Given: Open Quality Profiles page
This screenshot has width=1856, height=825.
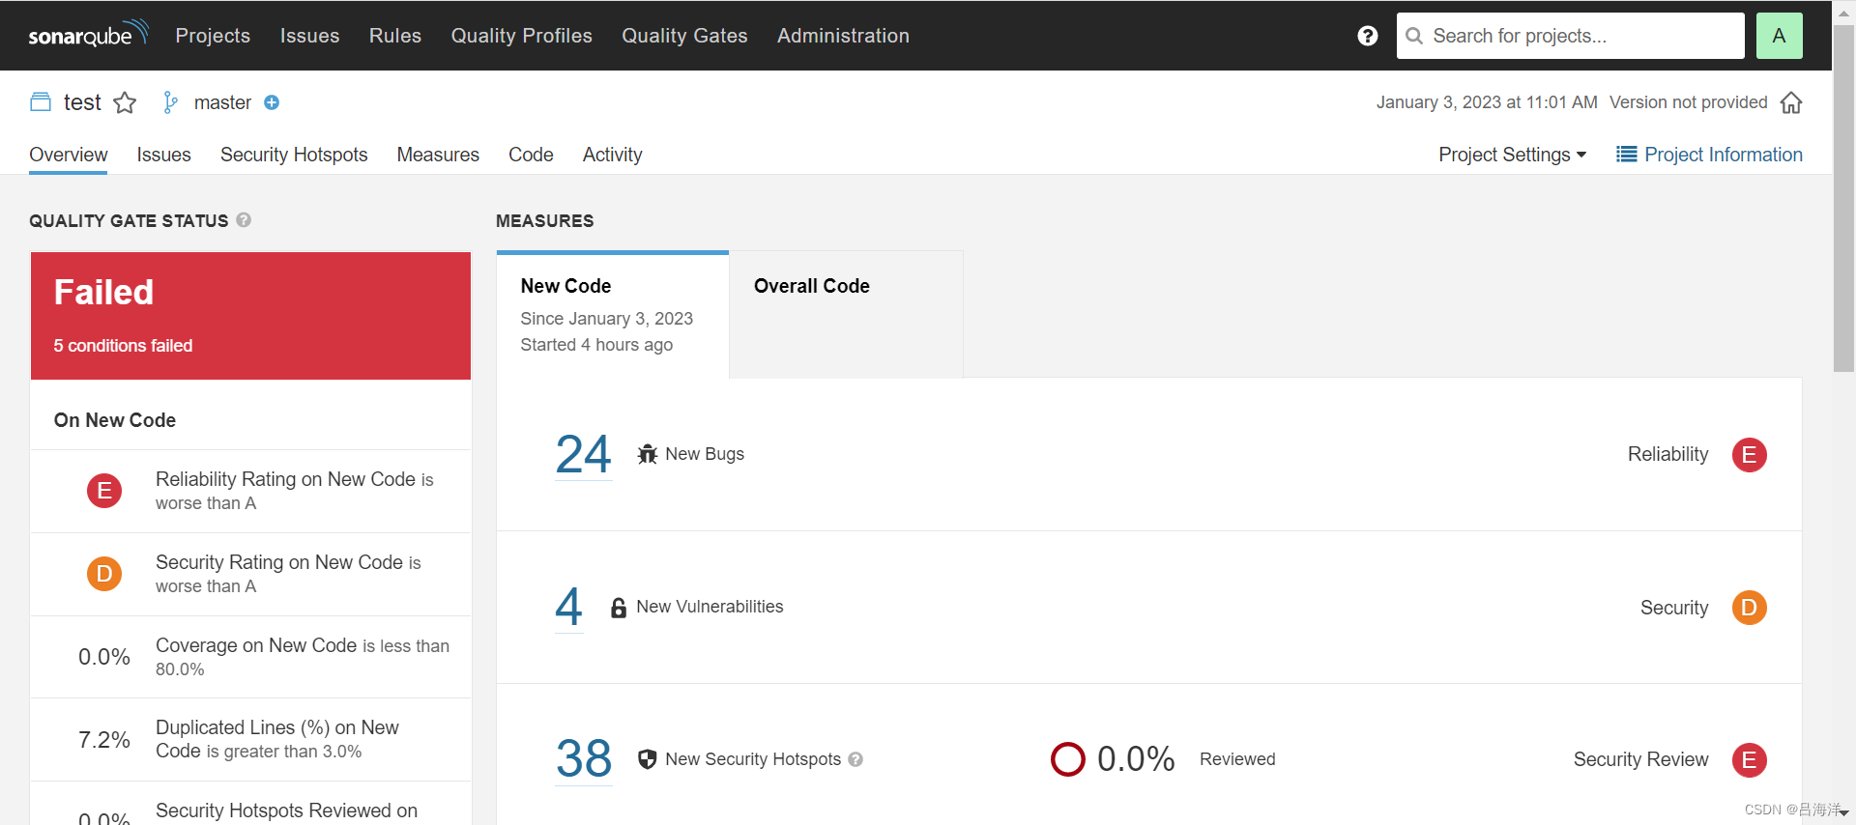Looking at the screenshot, I should click(x=521, y=36).
